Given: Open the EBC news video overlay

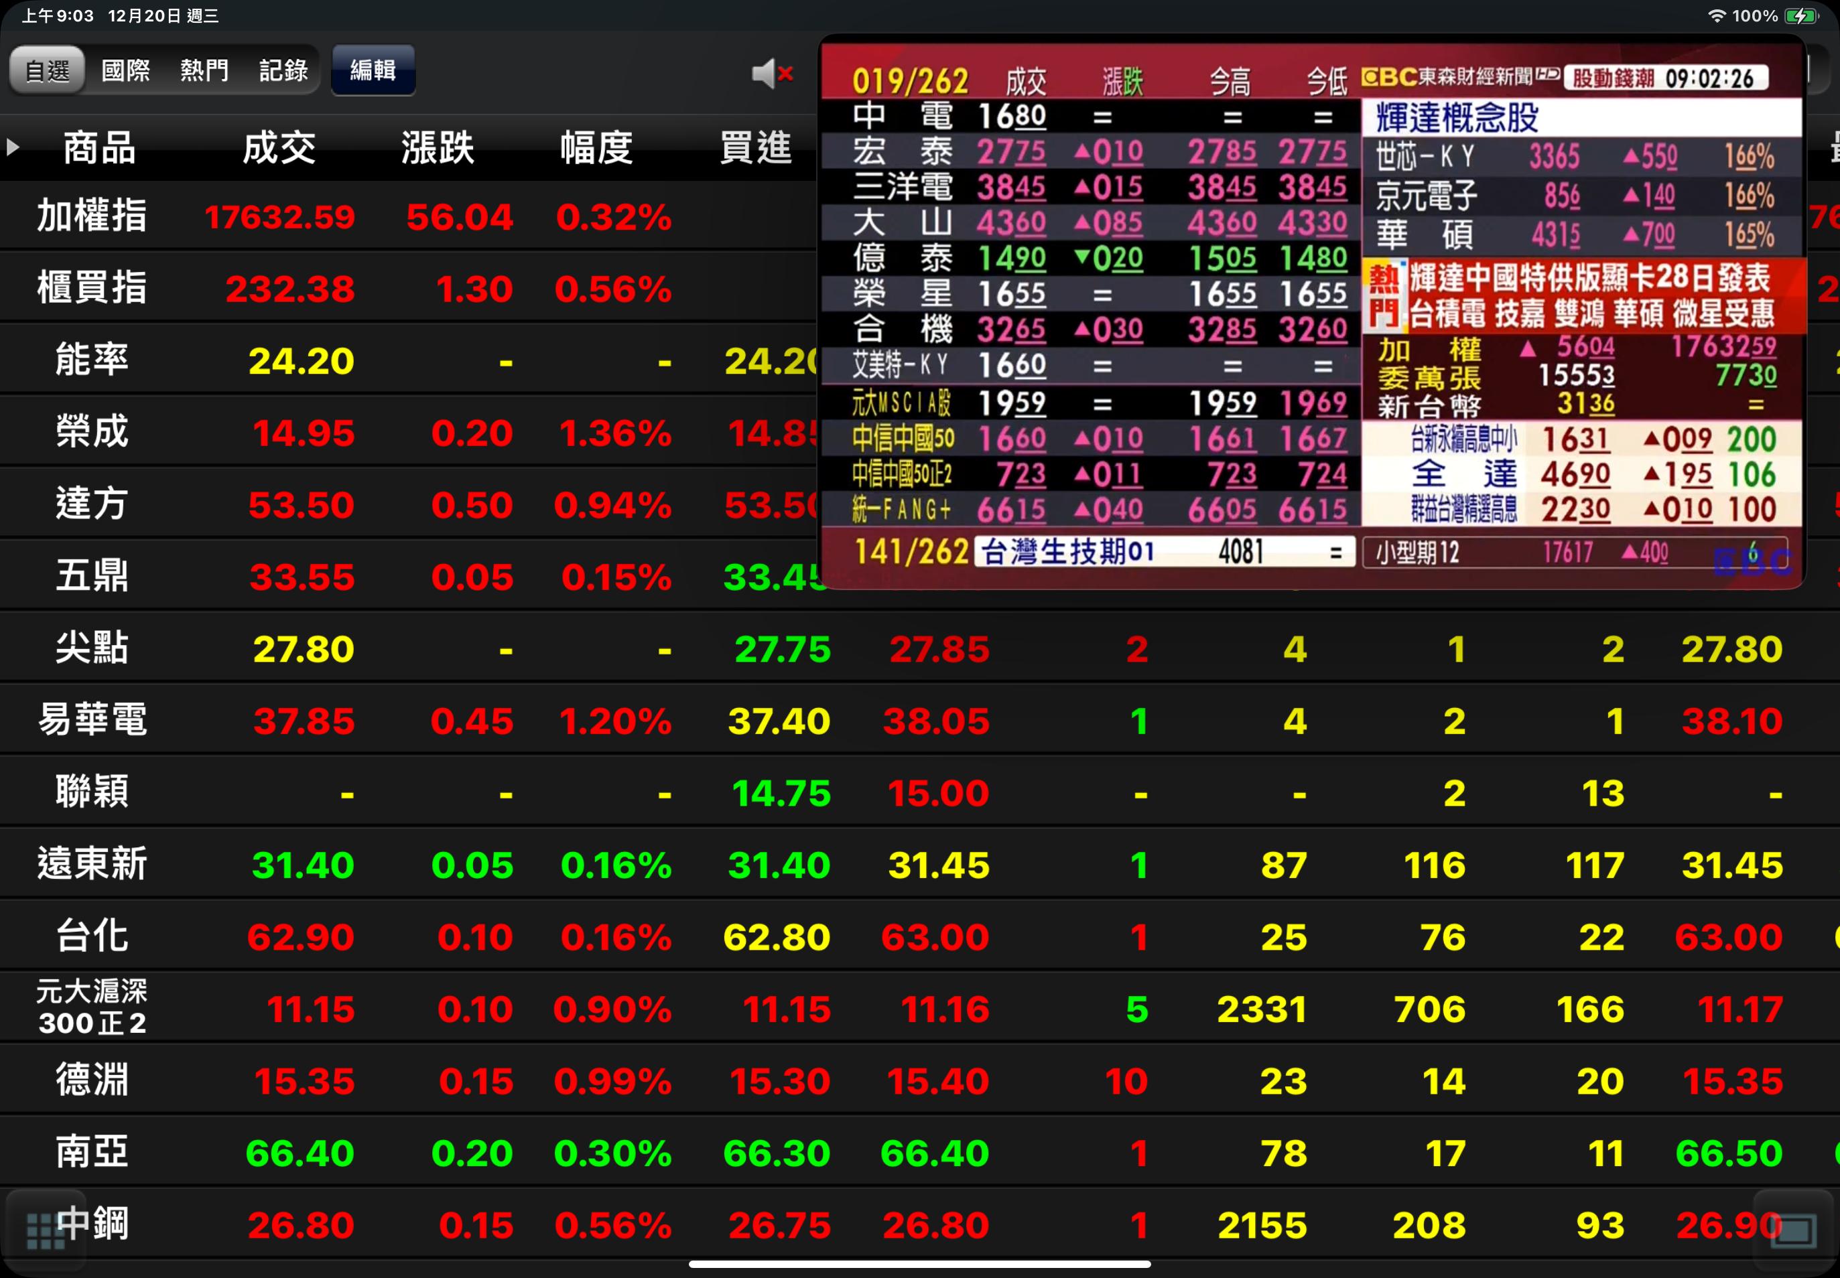Looking at the screenshot, I should 1312,311.
